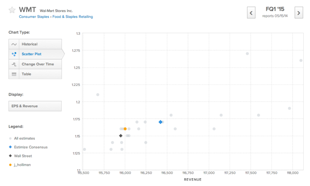
Task: Go to next fiscal quarter
Action: click(x=299, y=13)
